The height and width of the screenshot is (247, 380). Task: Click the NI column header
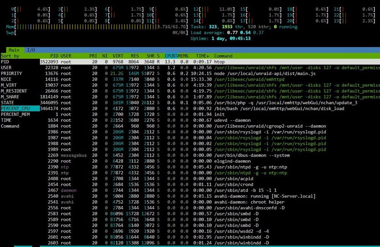tap(105, 56)
